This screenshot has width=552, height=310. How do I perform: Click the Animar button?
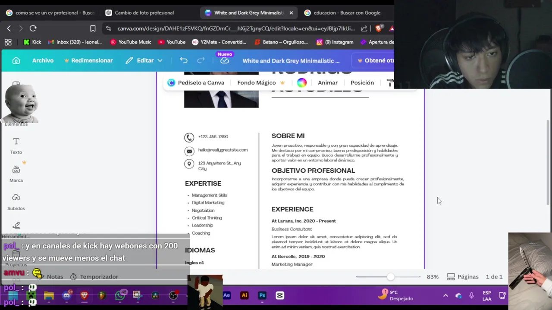328,83
